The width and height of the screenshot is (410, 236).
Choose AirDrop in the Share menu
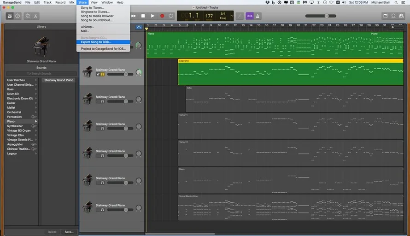(x=103, y=27)
